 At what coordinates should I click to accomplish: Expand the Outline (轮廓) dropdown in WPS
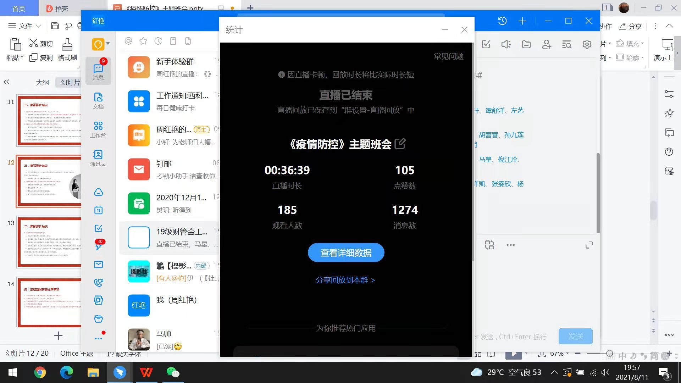tap(642, 57)
